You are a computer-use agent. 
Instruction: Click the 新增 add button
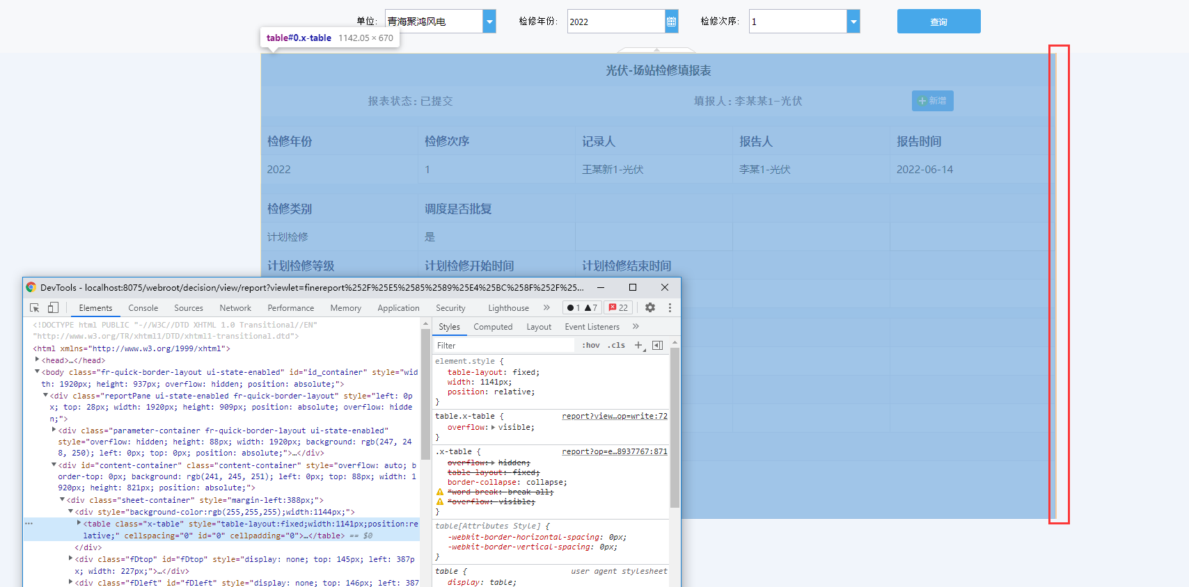933,101
